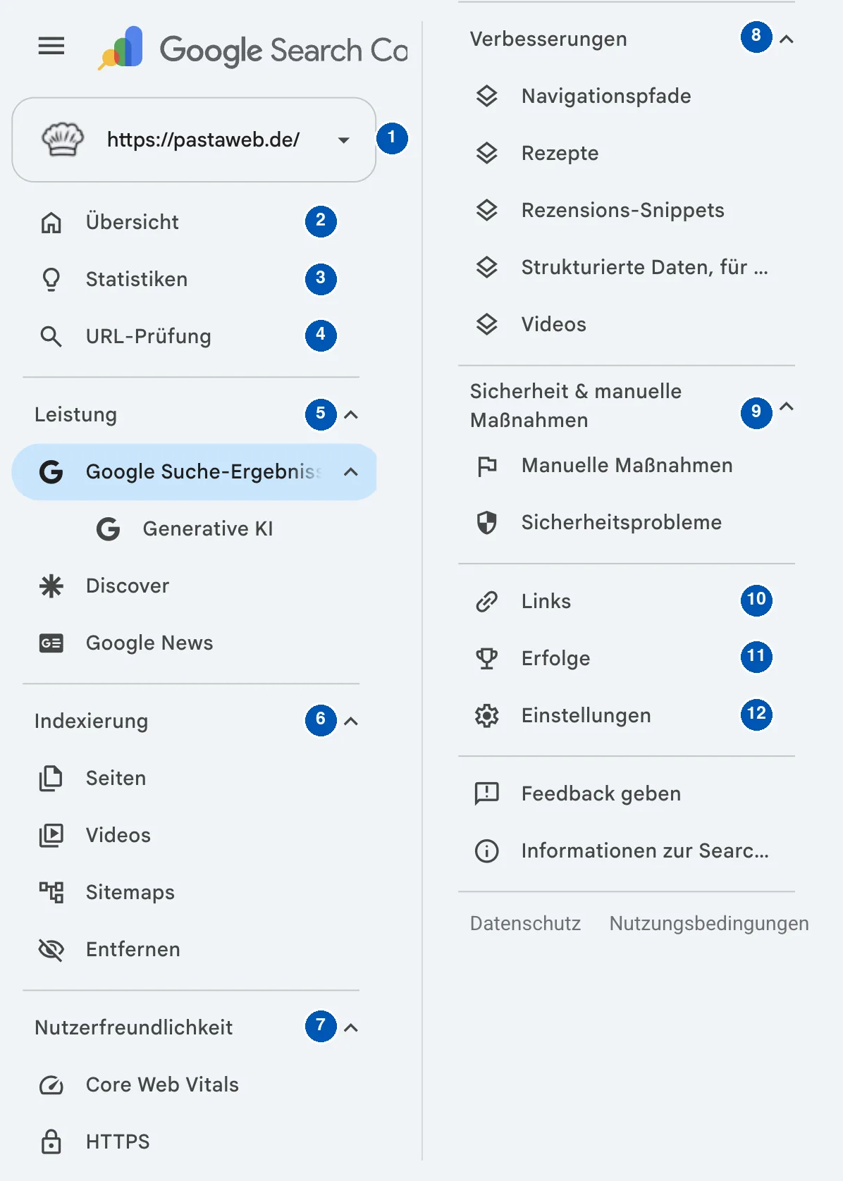The width and height of the screenshot is (843, 1181).
Task: Click the Übersicht home icon
Action: pyautogui.click(x=51, y=222)
